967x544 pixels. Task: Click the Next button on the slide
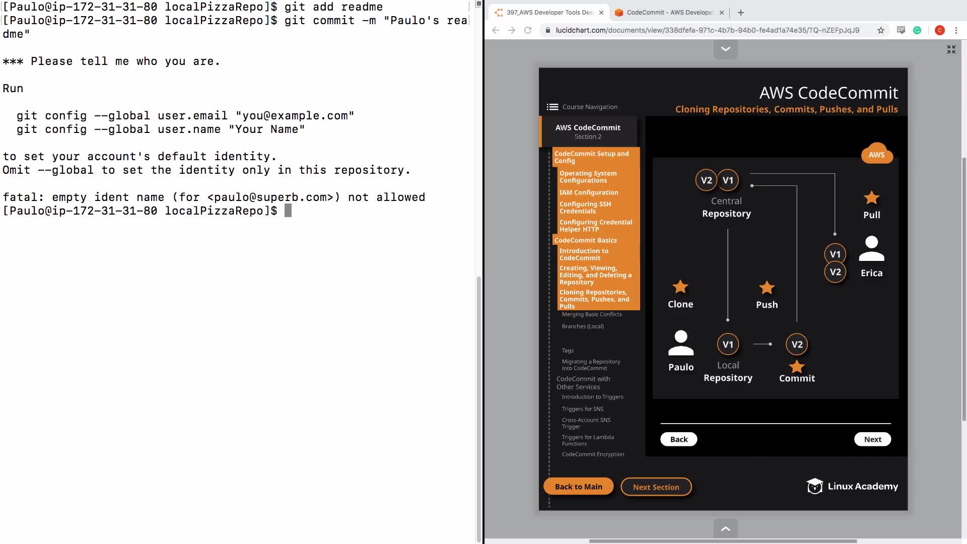coord(872,439)
